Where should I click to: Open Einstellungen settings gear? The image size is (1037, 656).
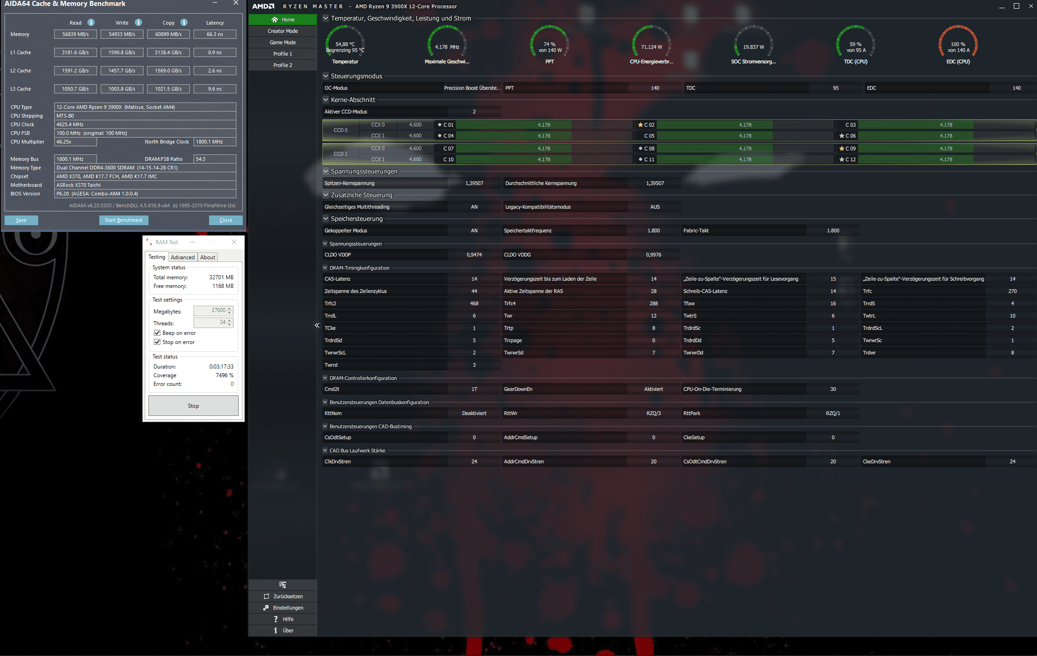click(x=266, y=608)
